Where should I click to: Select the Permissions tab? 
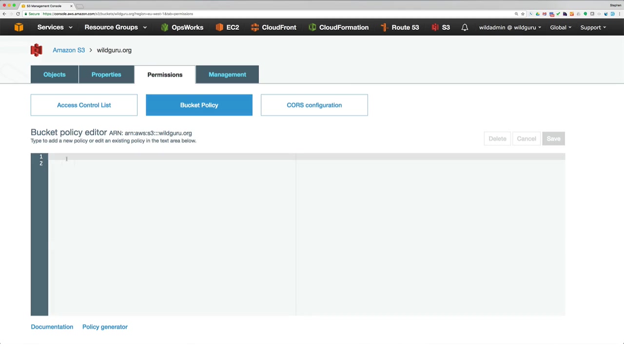pyautogui.click(x=165, y=75)
